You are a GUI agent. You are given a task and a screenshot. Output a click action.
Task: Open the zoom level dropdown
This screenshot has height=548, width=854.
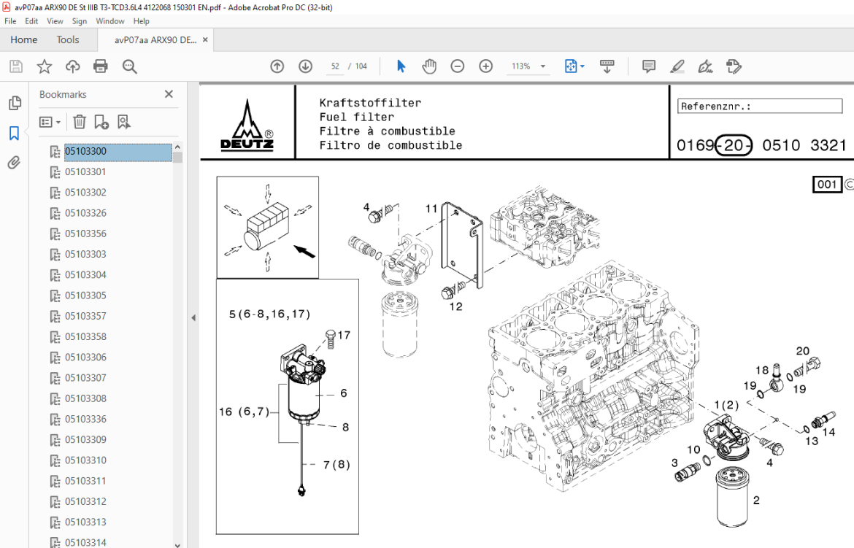[543, 66]
